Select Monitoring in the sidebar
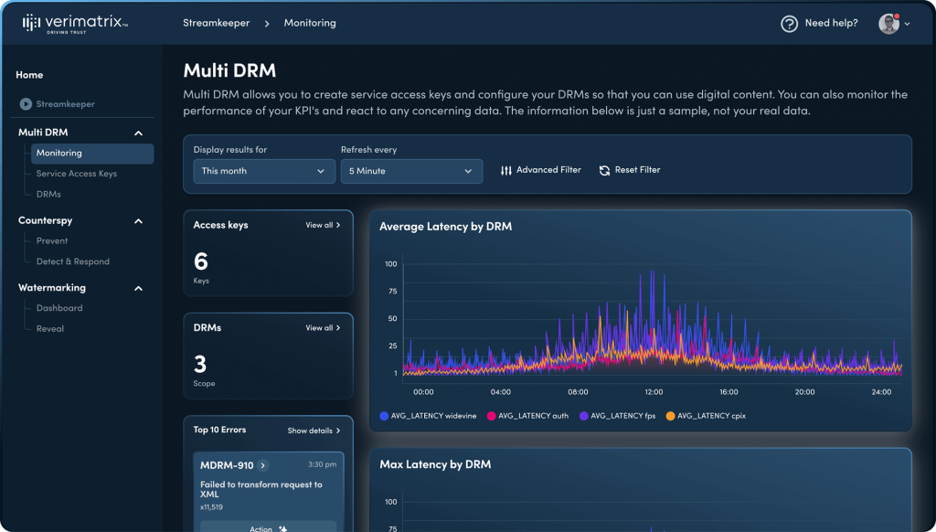The height and width of the screenshot is (532, 936). tap(92, 154)
